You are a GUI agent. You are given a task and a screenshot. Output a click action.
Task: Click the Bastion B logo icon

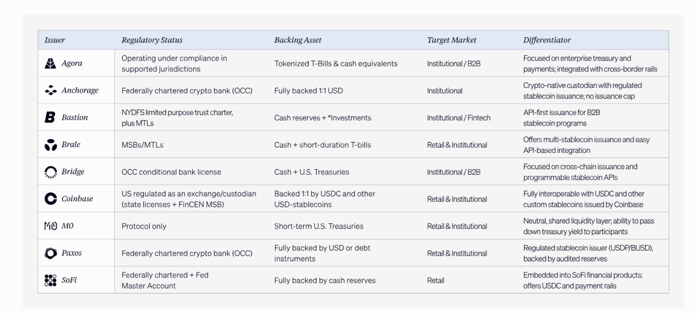tap(51, 118)
